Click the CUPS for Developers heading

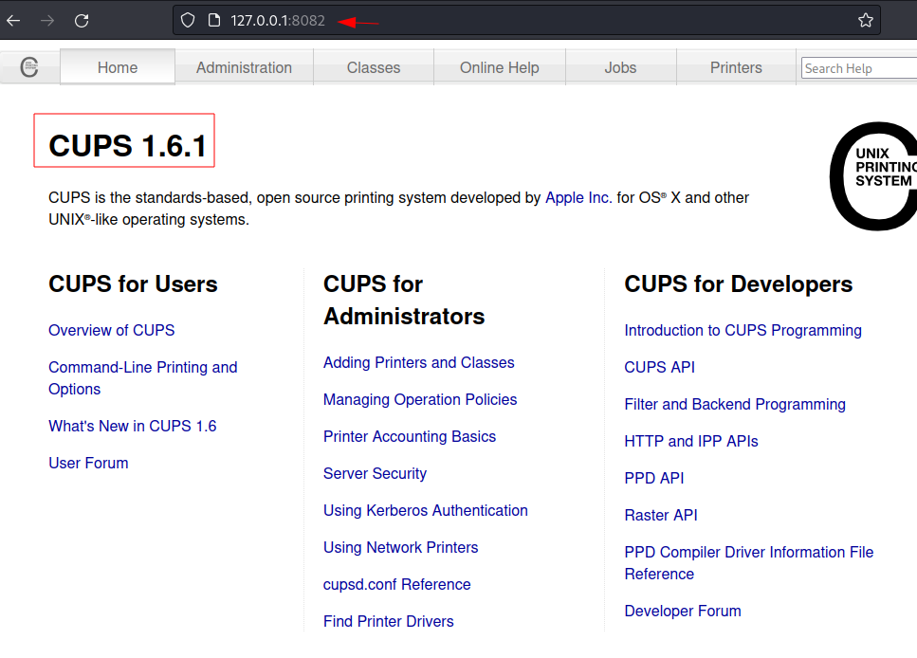738,284
